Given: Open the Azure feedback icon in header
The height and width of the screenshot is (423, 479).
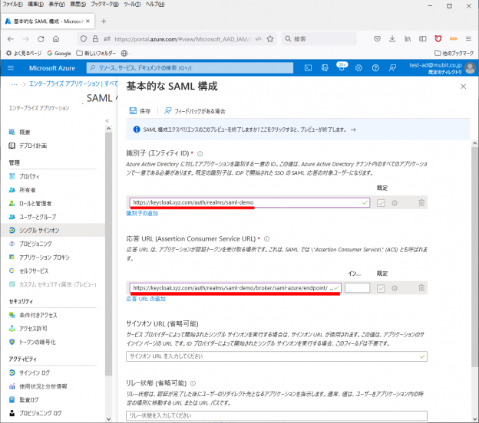Looking at the screenshot, I should tap(392, 67).
